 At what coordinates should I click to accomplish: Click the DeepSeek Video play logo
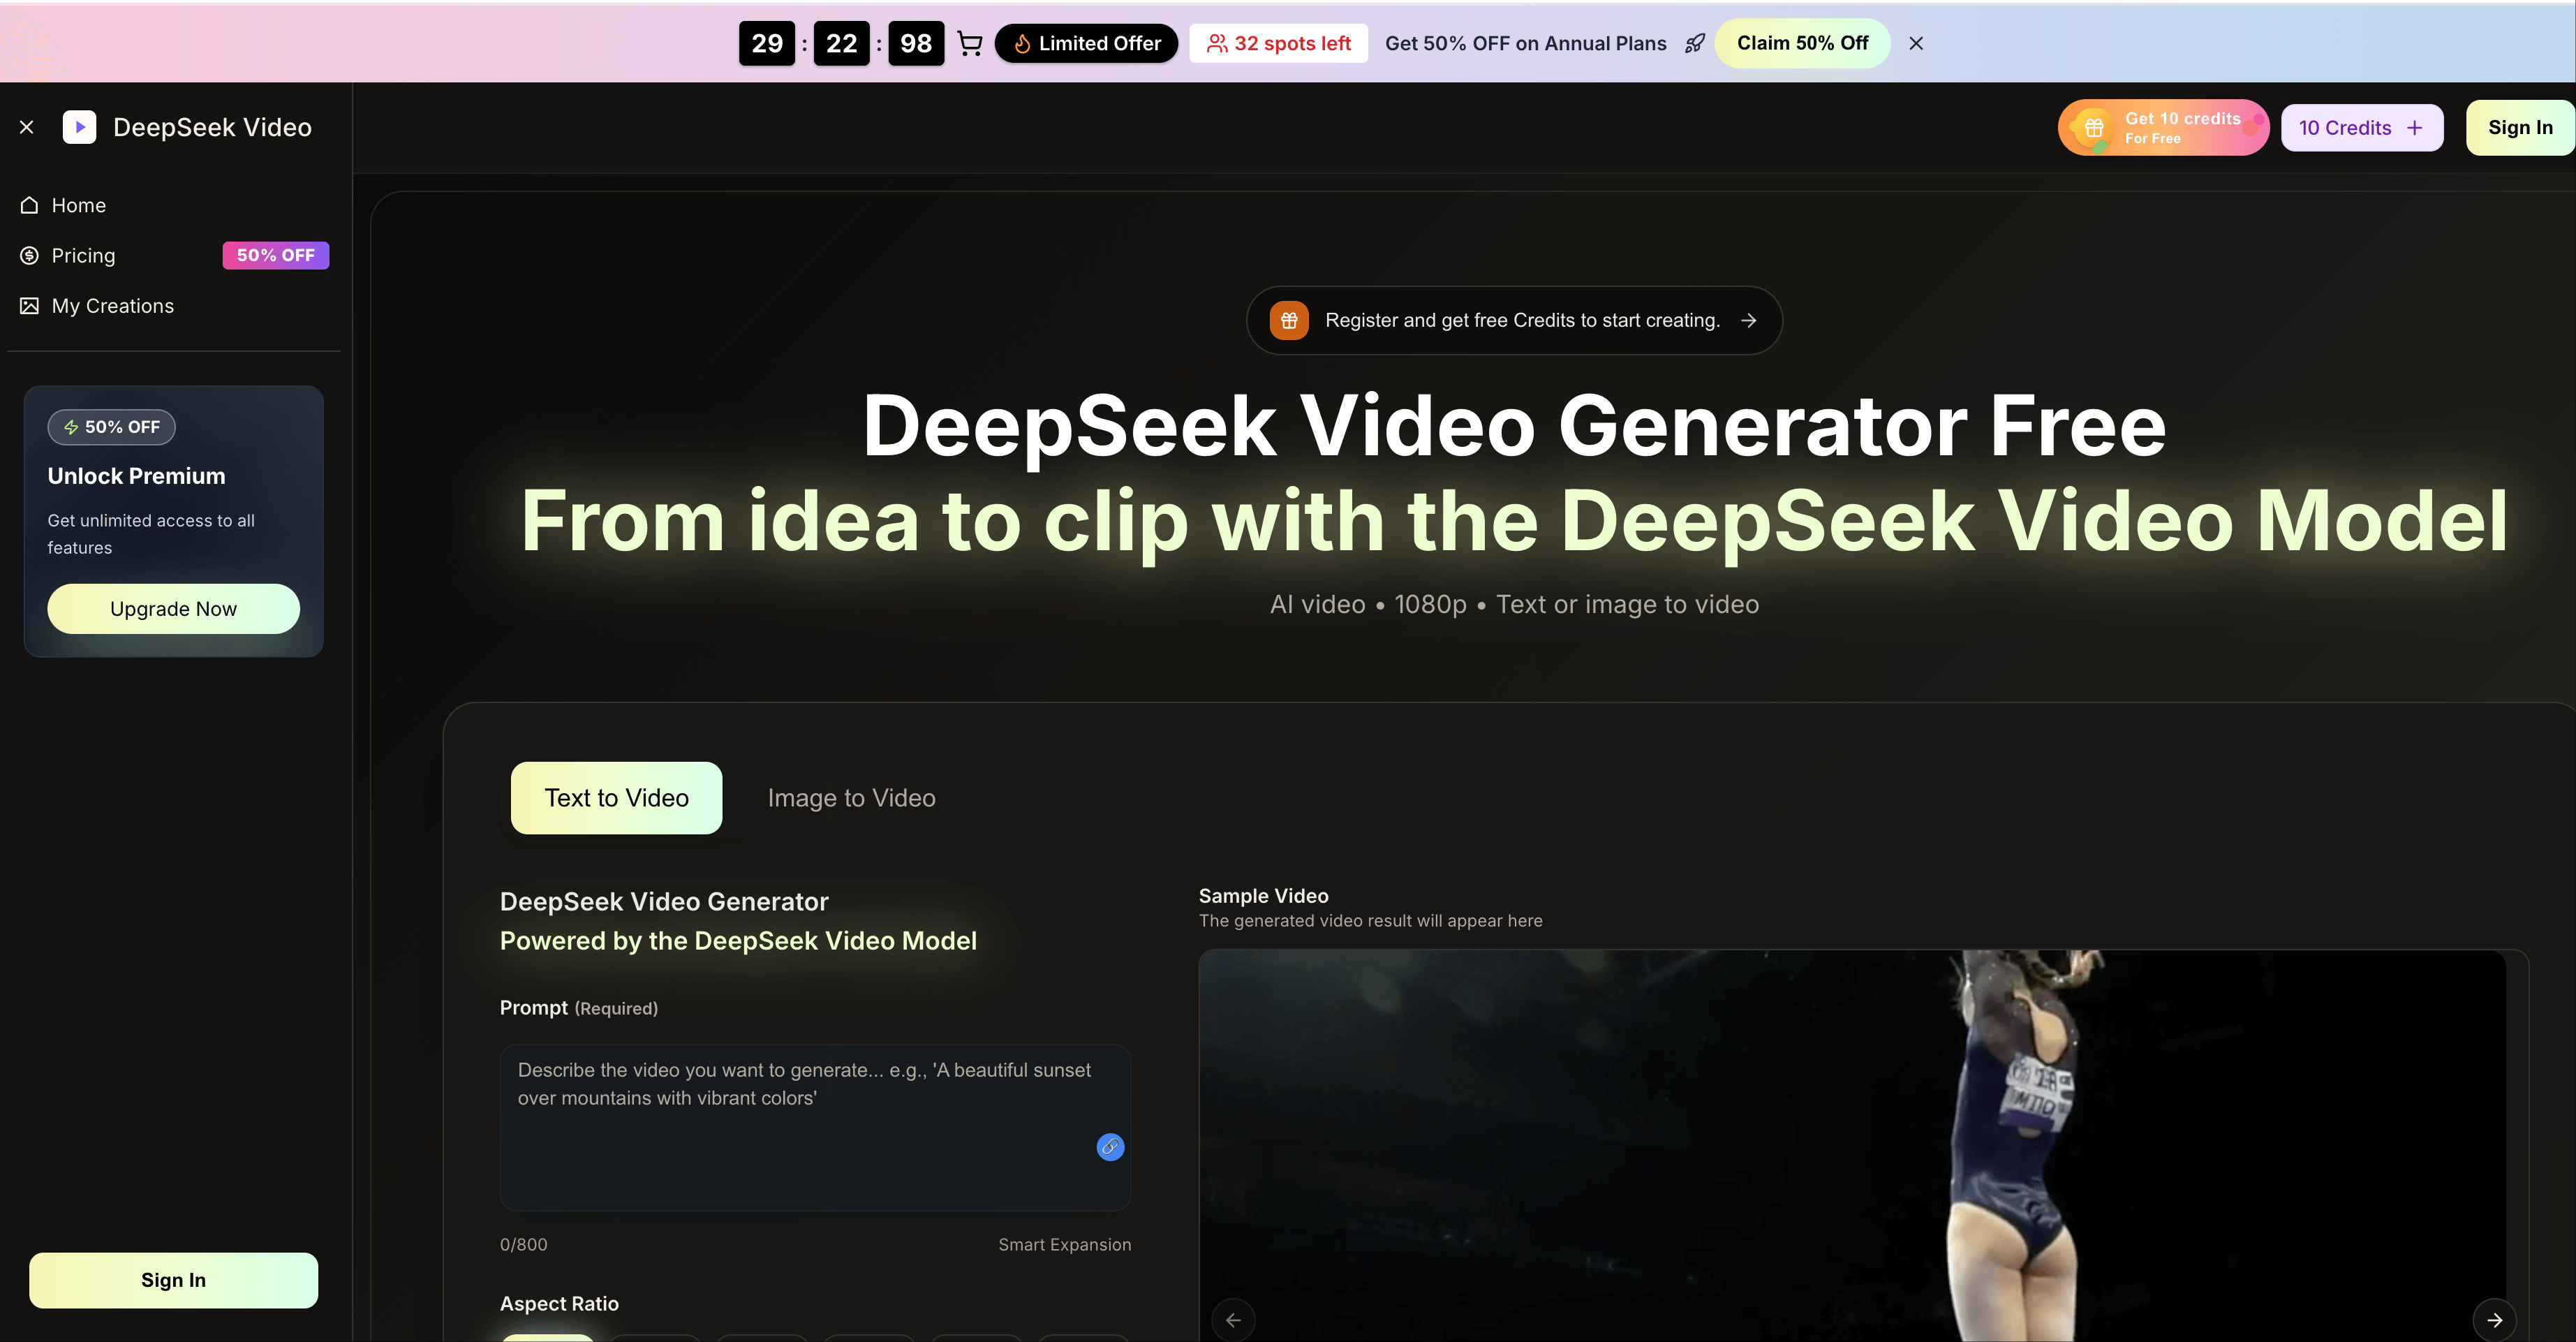(x=80, y=127)
